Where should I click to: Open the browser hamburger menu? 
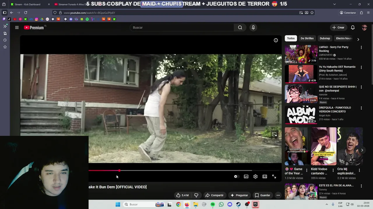(x=368, y=13)
